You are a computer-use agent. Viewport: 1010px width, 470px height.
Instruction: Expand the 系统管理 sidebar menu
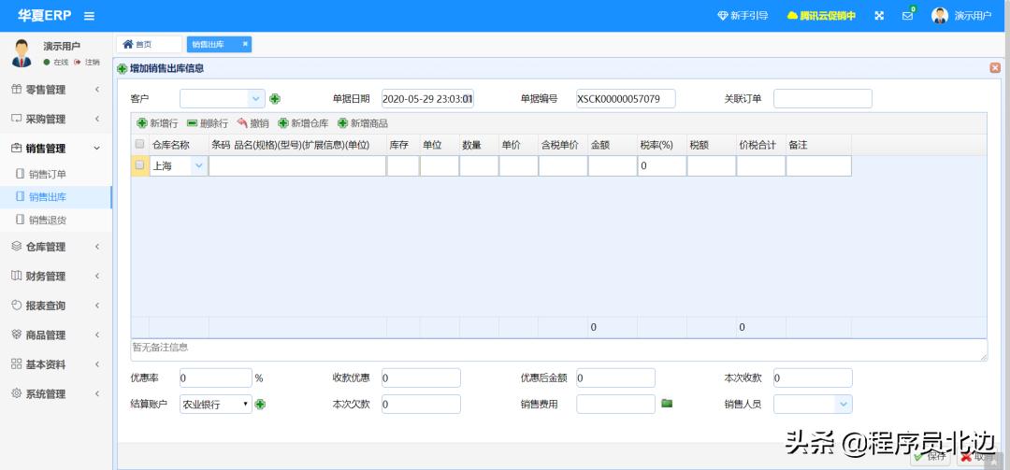[x=56, y=394]
